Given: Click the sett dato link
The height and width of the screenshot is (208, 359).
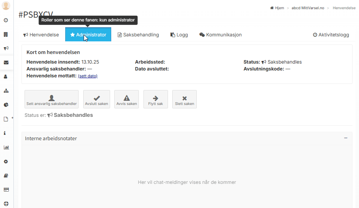Looking at the screenshot, I should 87,76.
